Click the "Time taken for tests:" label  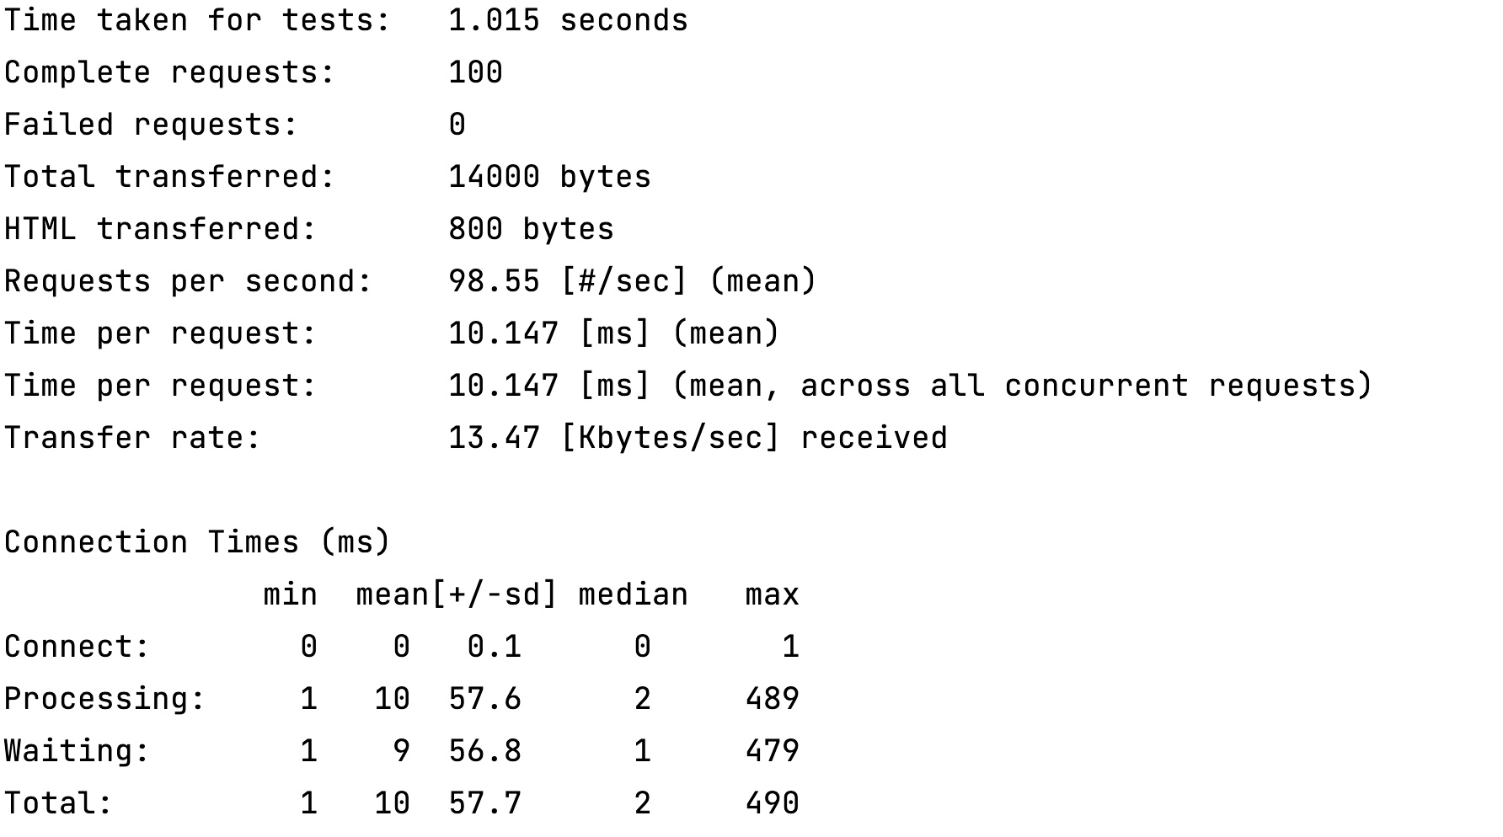coord(197,20)
